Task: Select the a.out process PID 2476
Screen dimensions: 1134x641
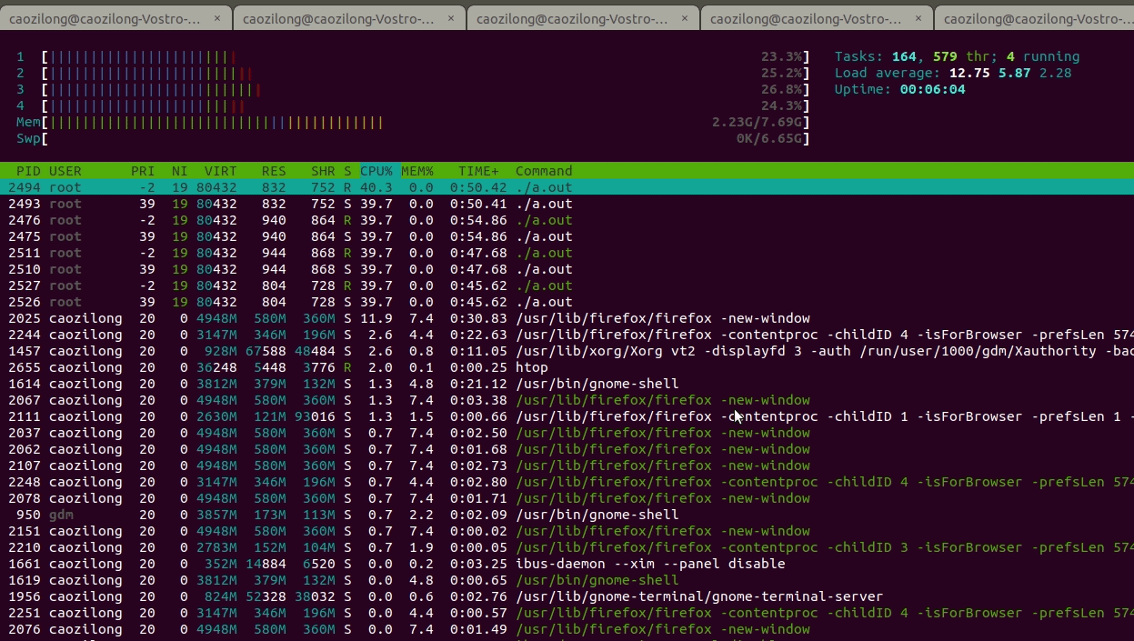Action: [x=567, y=220]
